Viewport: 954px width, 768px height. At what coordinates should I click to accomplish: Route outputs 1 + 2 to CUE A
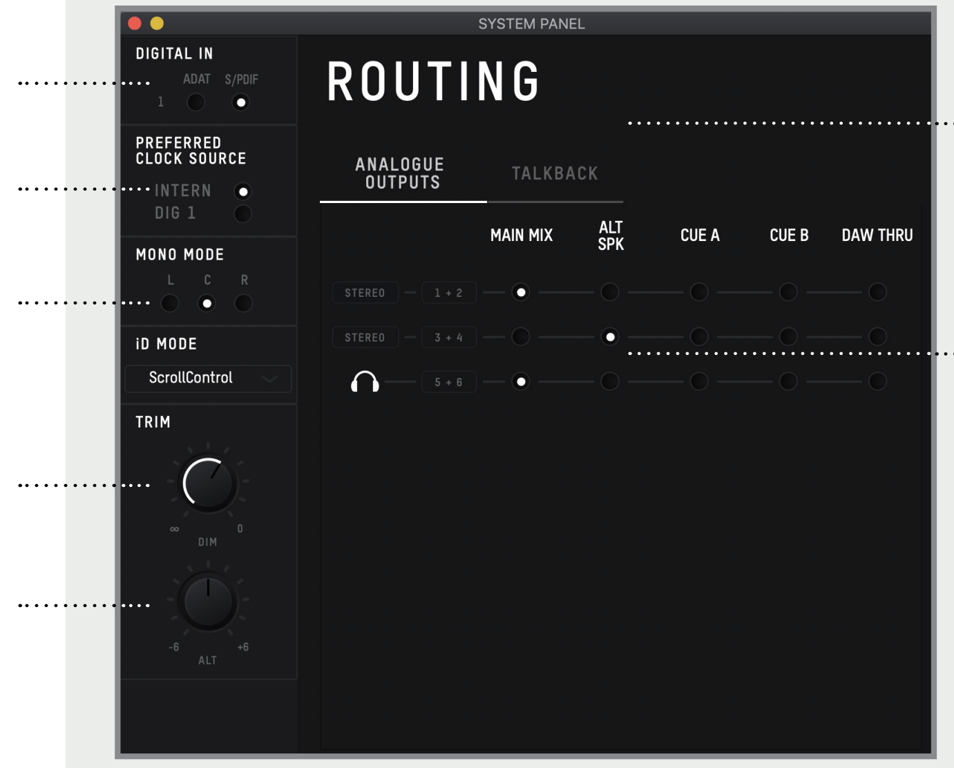pos(699,292)
